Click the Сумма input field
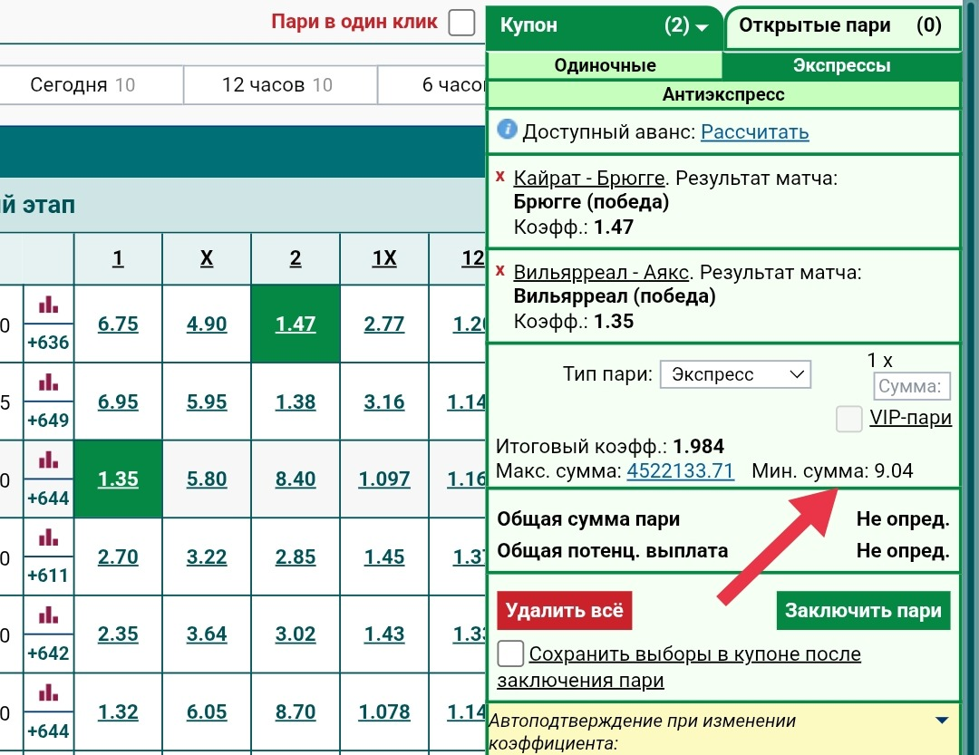Viewport: 979px width, 755px height. pyautogui.click(x=912, y=387)
